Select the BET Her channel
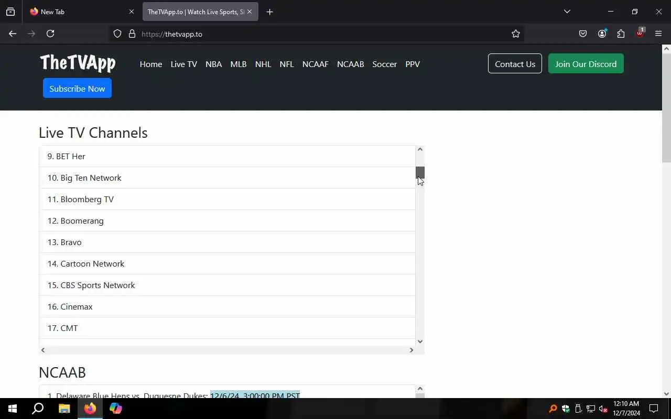The image size is (671, 419). pyautogui.click(x=228, y=156)
